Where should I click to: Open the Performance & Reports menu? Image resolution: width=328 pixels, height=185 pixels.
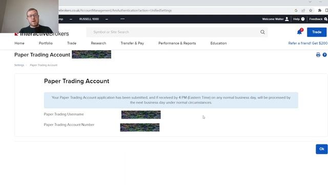(x=177, y=43)
